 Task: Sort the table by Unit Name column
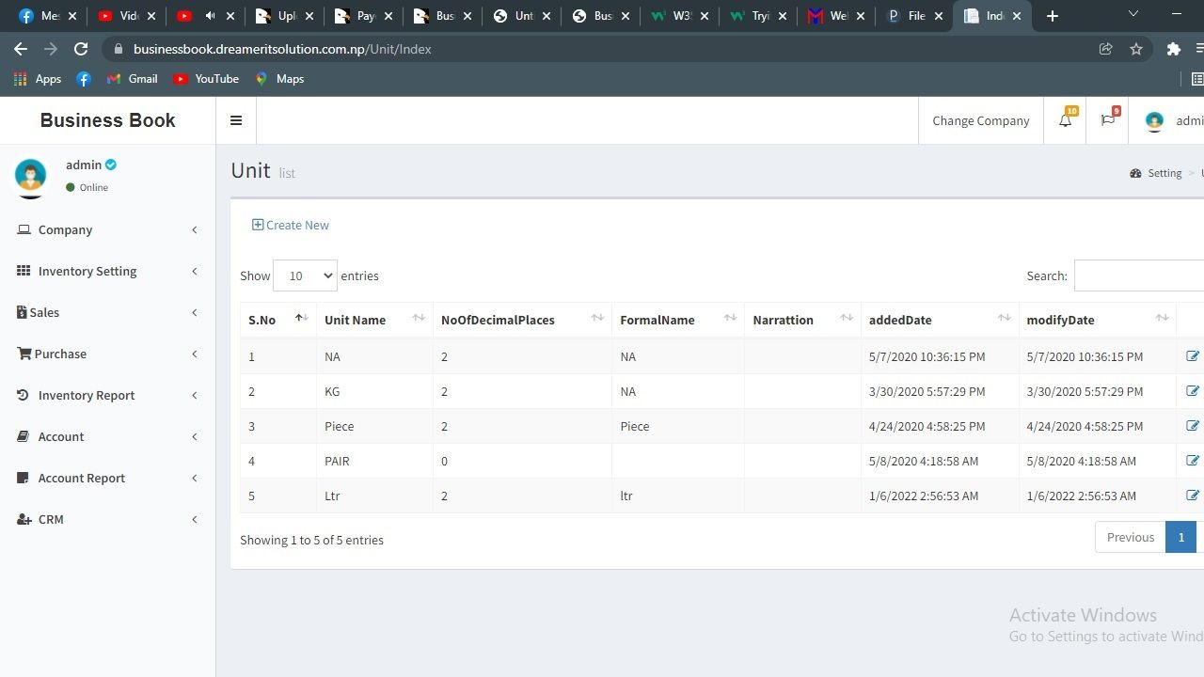pyautogui.click(x=356, y=320)
